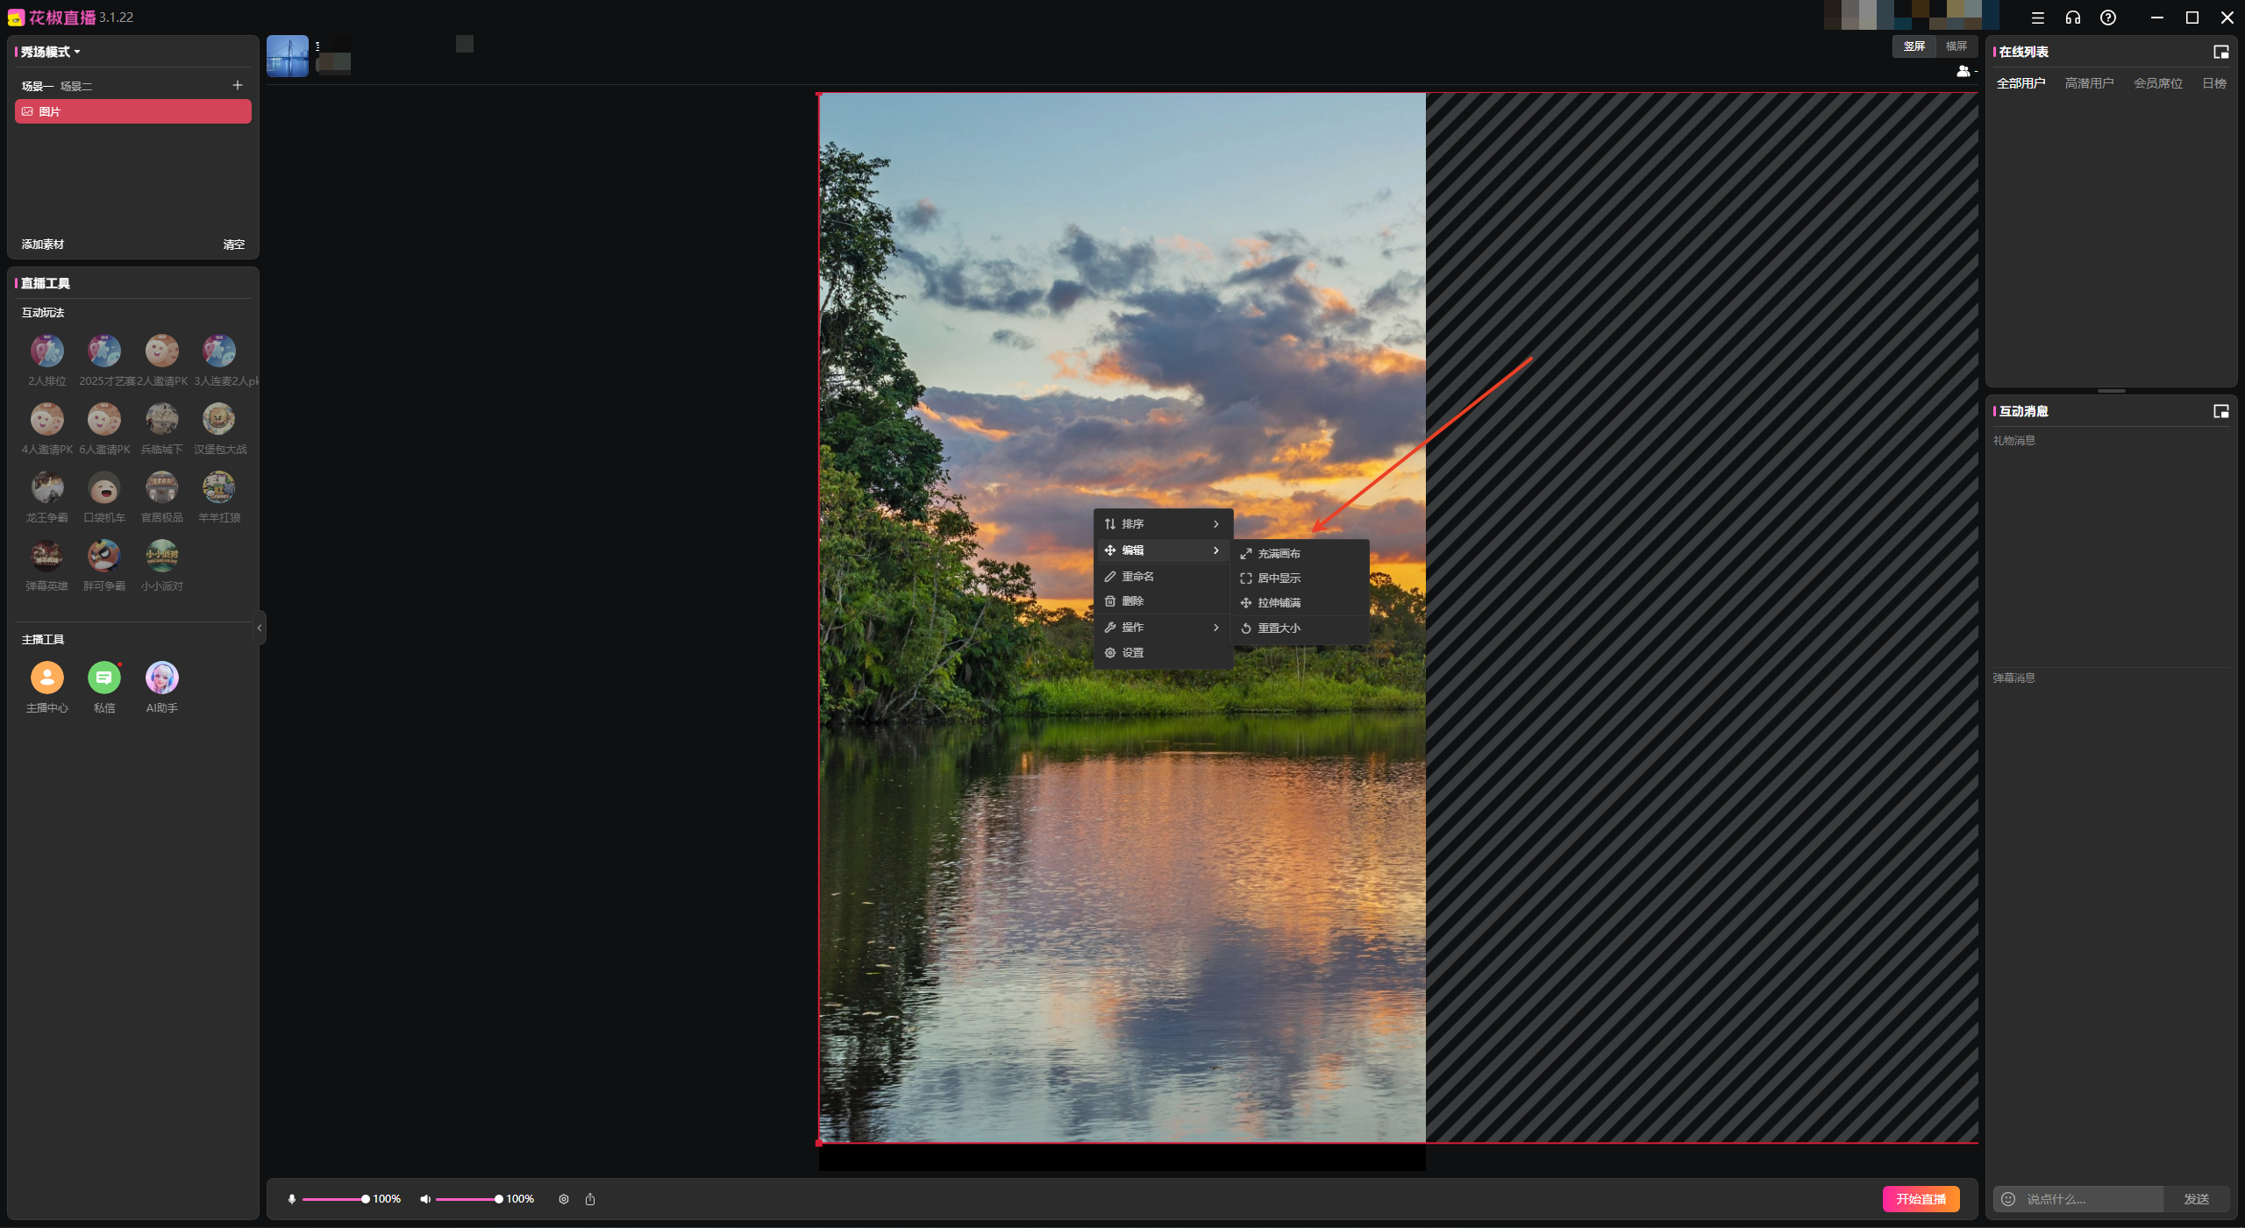
Task: Open the 汉堡包大战 game icon
Action: [218, 420]
